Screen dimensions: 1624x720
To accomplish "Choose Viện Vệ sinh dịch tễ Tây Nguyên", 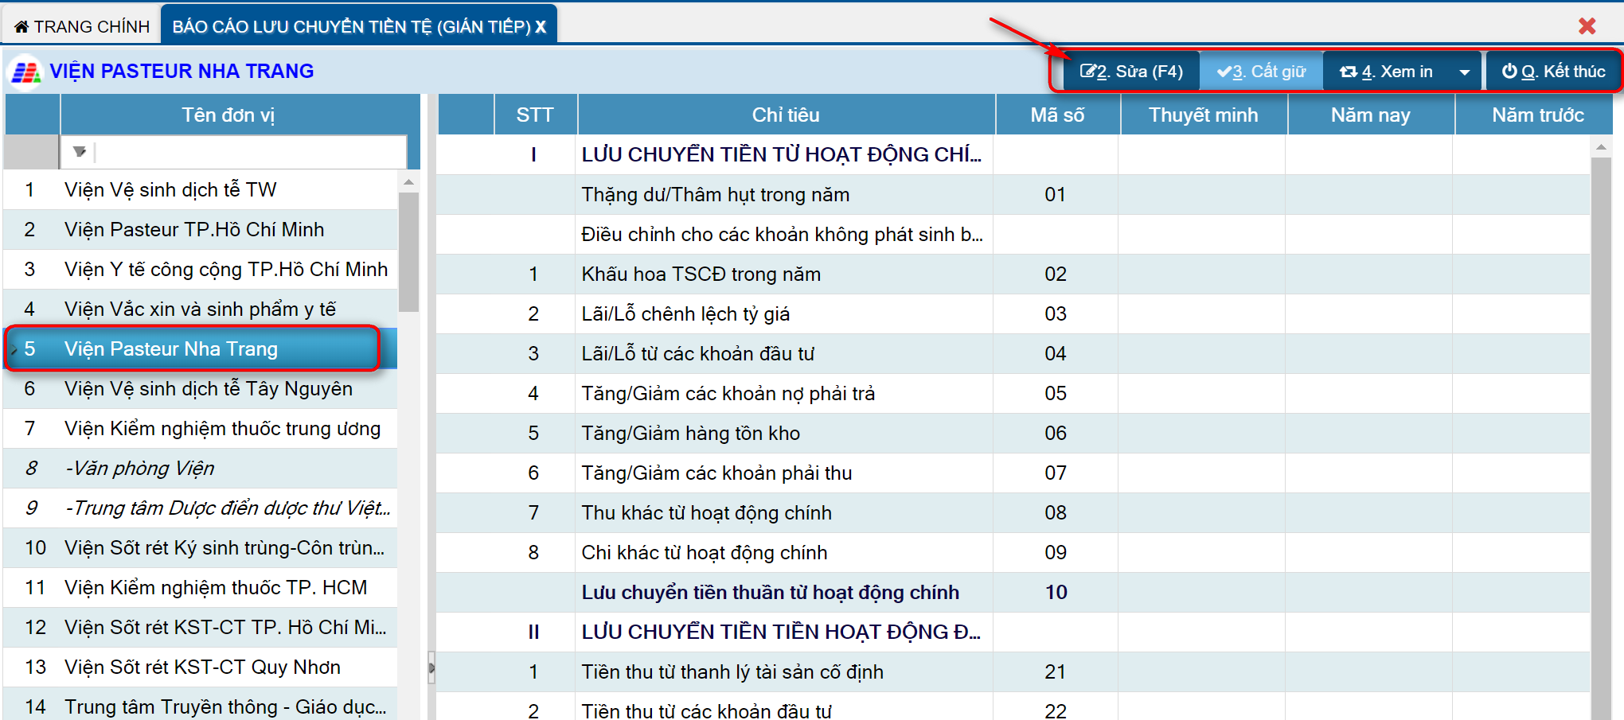I will point(208,389).
